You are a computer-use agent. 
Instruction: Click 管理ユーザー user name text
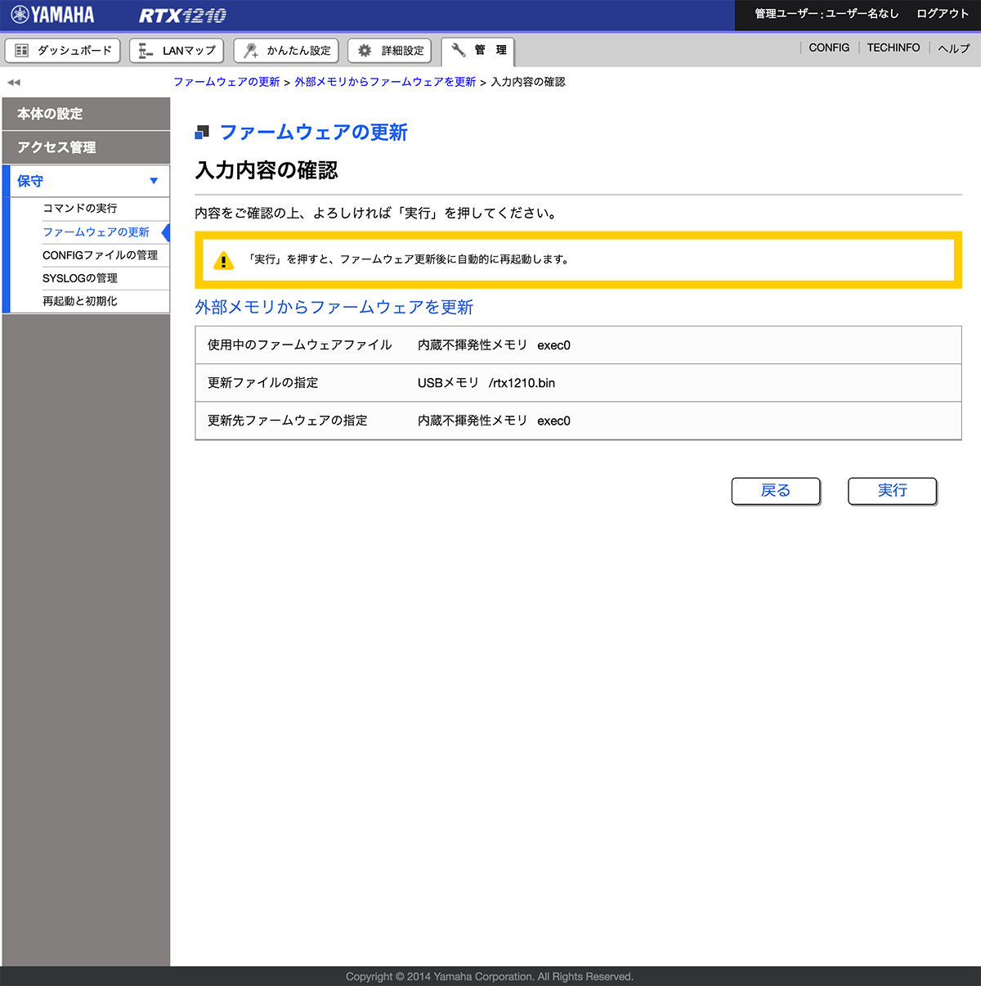(826, 14)
